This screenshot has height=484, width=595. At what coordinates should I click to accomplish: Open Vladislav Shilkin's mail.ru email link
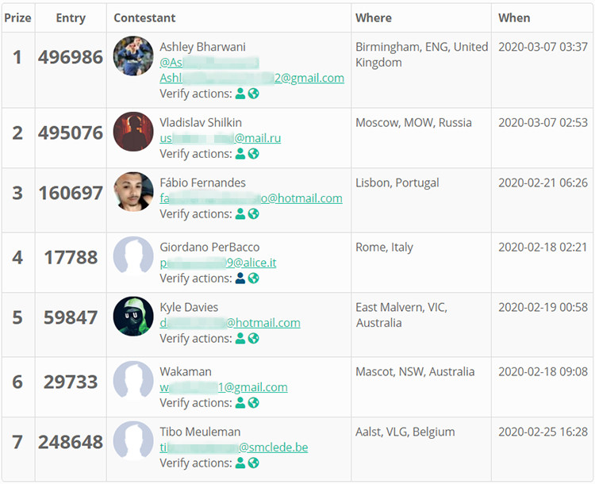[x=220, y=138]
